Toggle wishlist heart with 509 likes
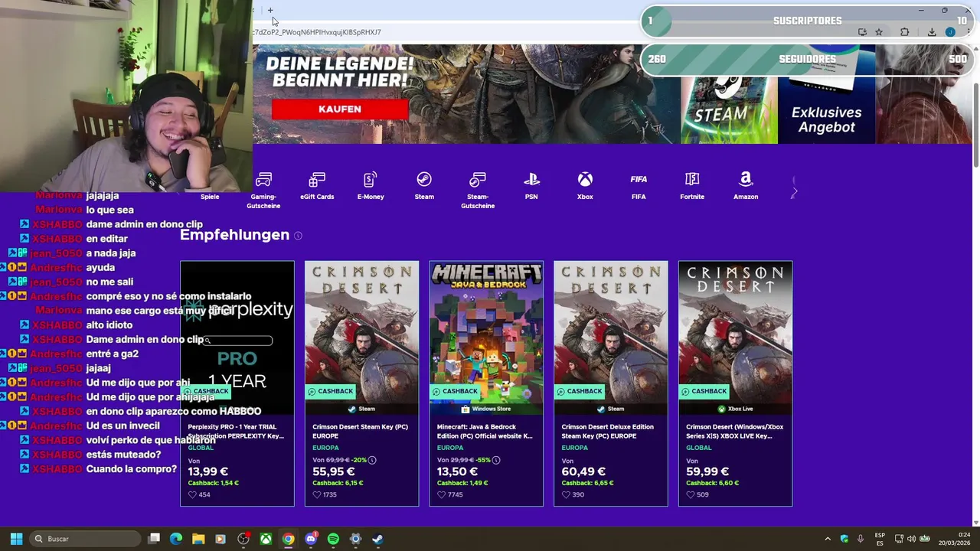The width and height of the screenshot is (980, 551). pyautogui.click(x=691, y=495)
